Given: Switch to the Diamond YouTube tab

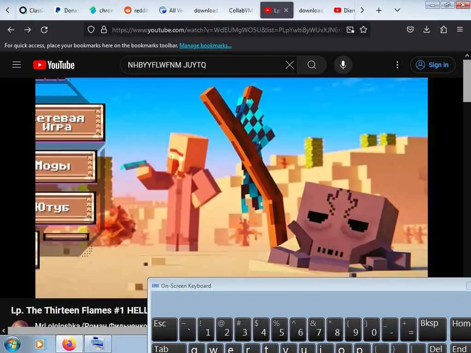Looking at the screenshot, I should point(344,10).
